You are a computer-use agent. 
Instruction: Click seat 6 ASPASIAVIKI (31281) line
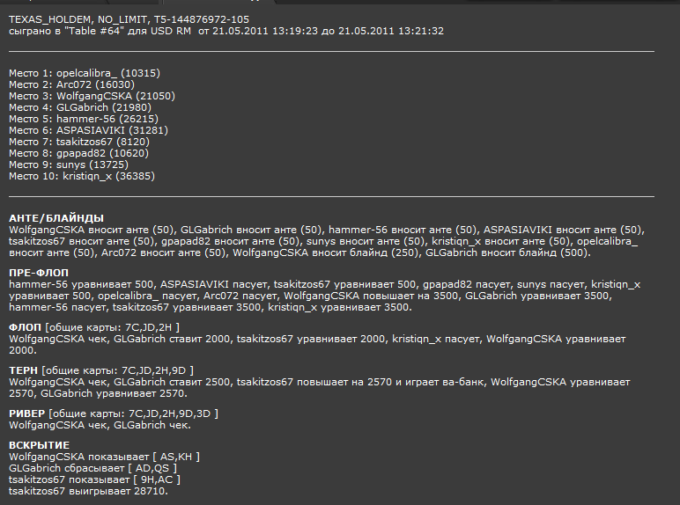(88, 130)
